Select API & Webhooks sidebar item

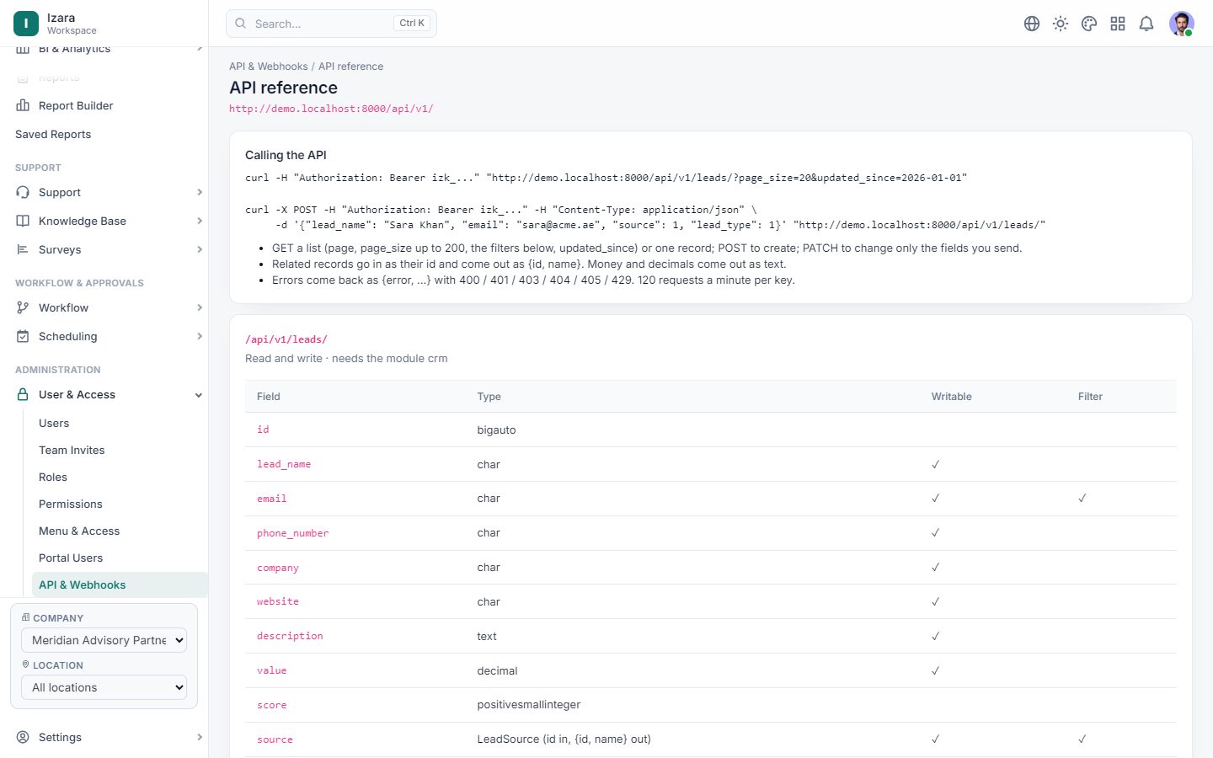pyautogui.click(x=120, y=585)
